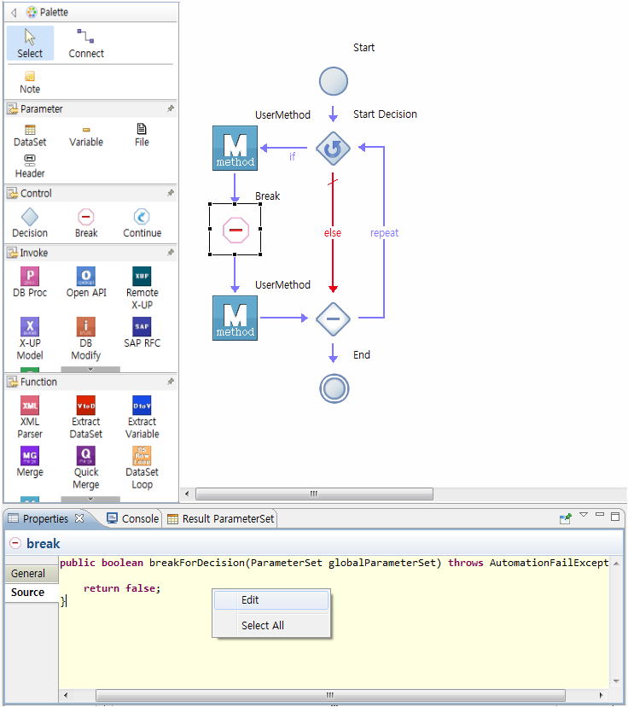Screen dimensions: 628x707
Task: Expand more items under Function section
Action: coord(90,499)
